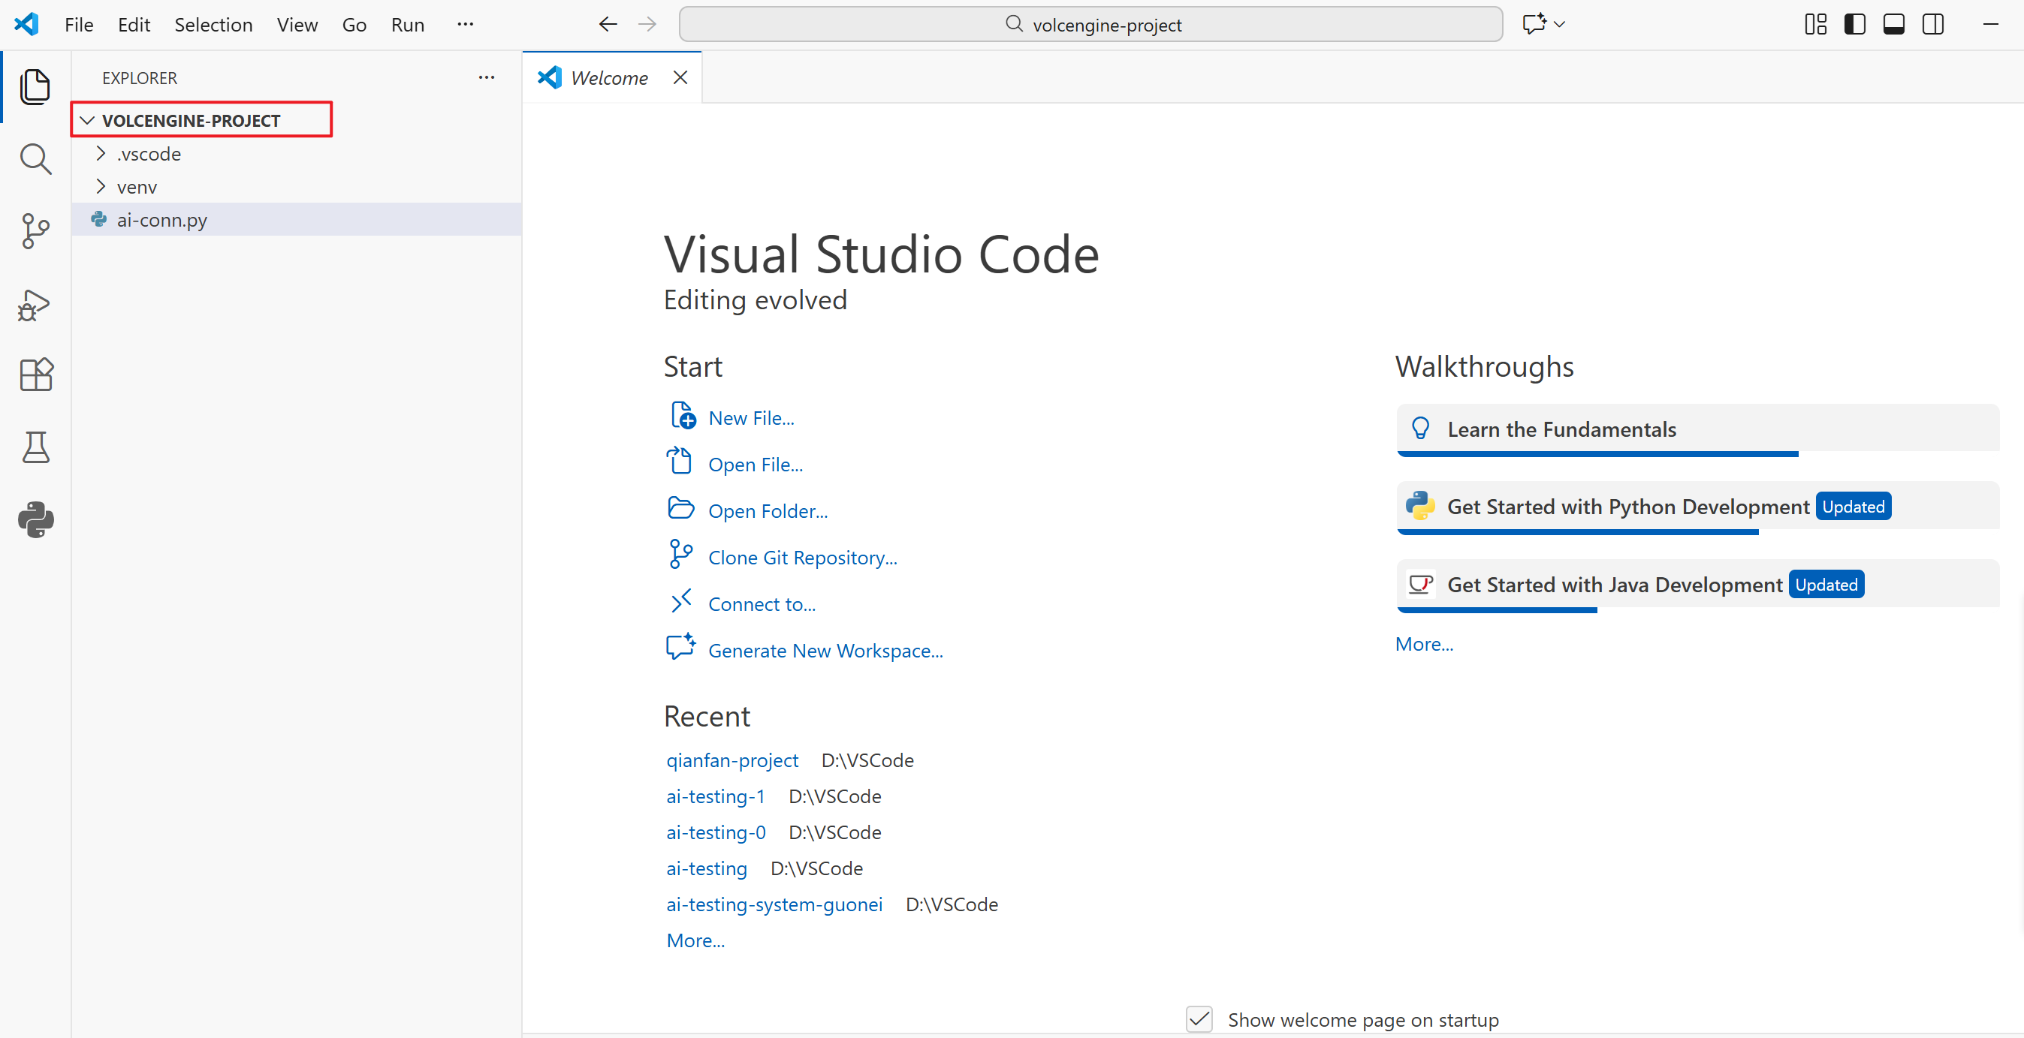Viewport: 2024px width, 1038px height.
Task: Toggle the Primary Side Bar visibility
Action: click(x=1854, y=24)
